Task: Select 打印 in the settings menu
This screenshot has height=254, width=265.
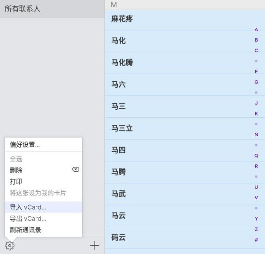Action: click(16, 182)
